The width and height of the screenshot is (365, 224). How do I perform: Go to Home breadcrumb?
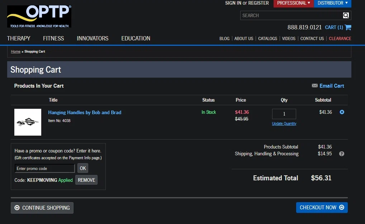click(x=15, y=52)
